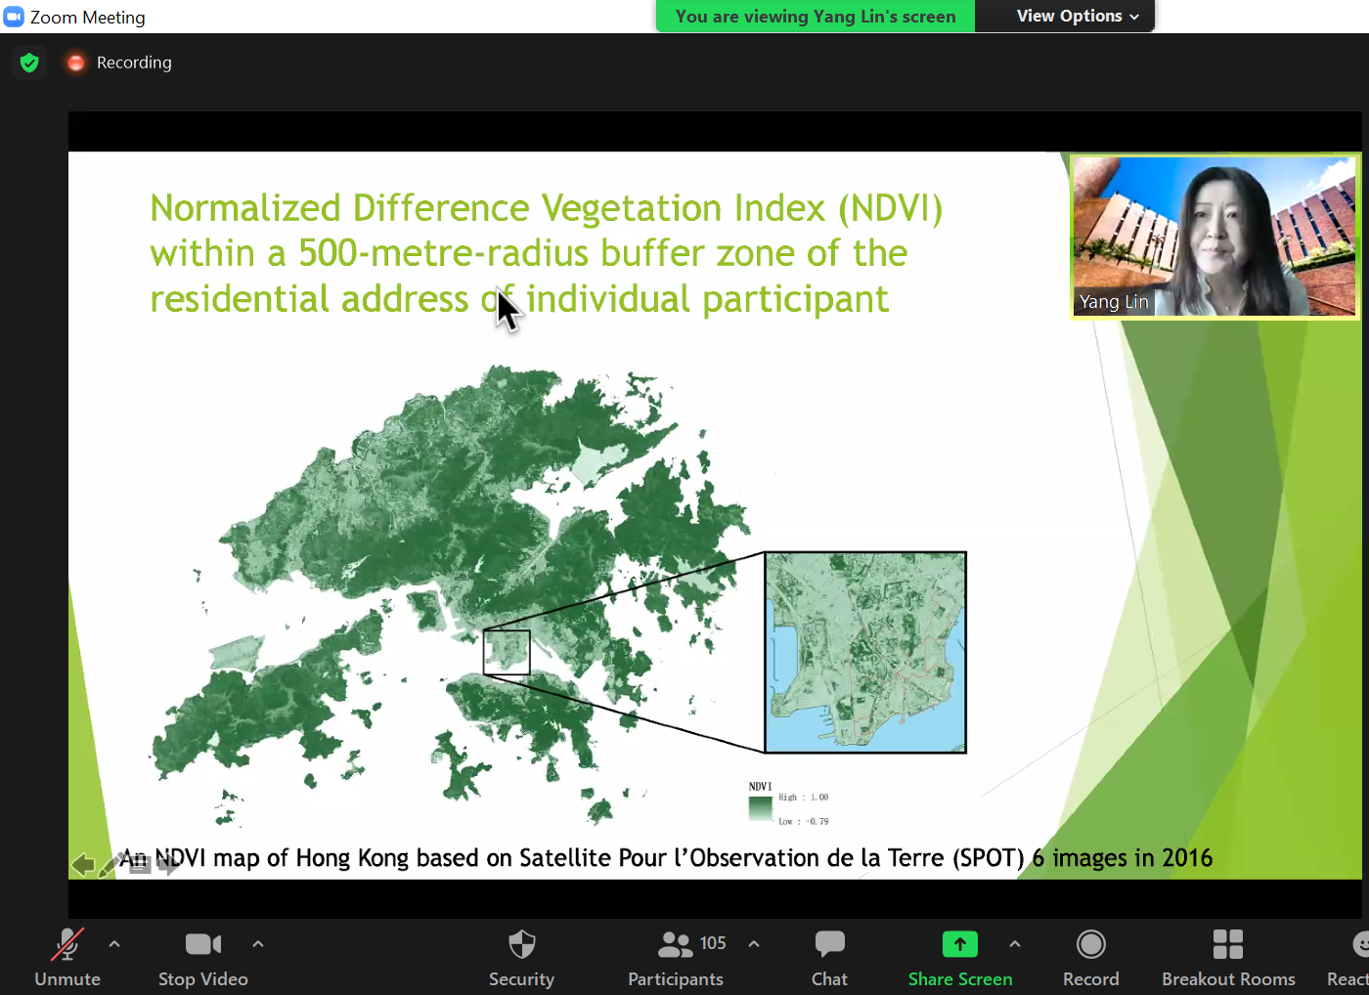Show the Participants panel
Image resolution: width=1369 pixels, height=995 pixels.
(676, 957)
